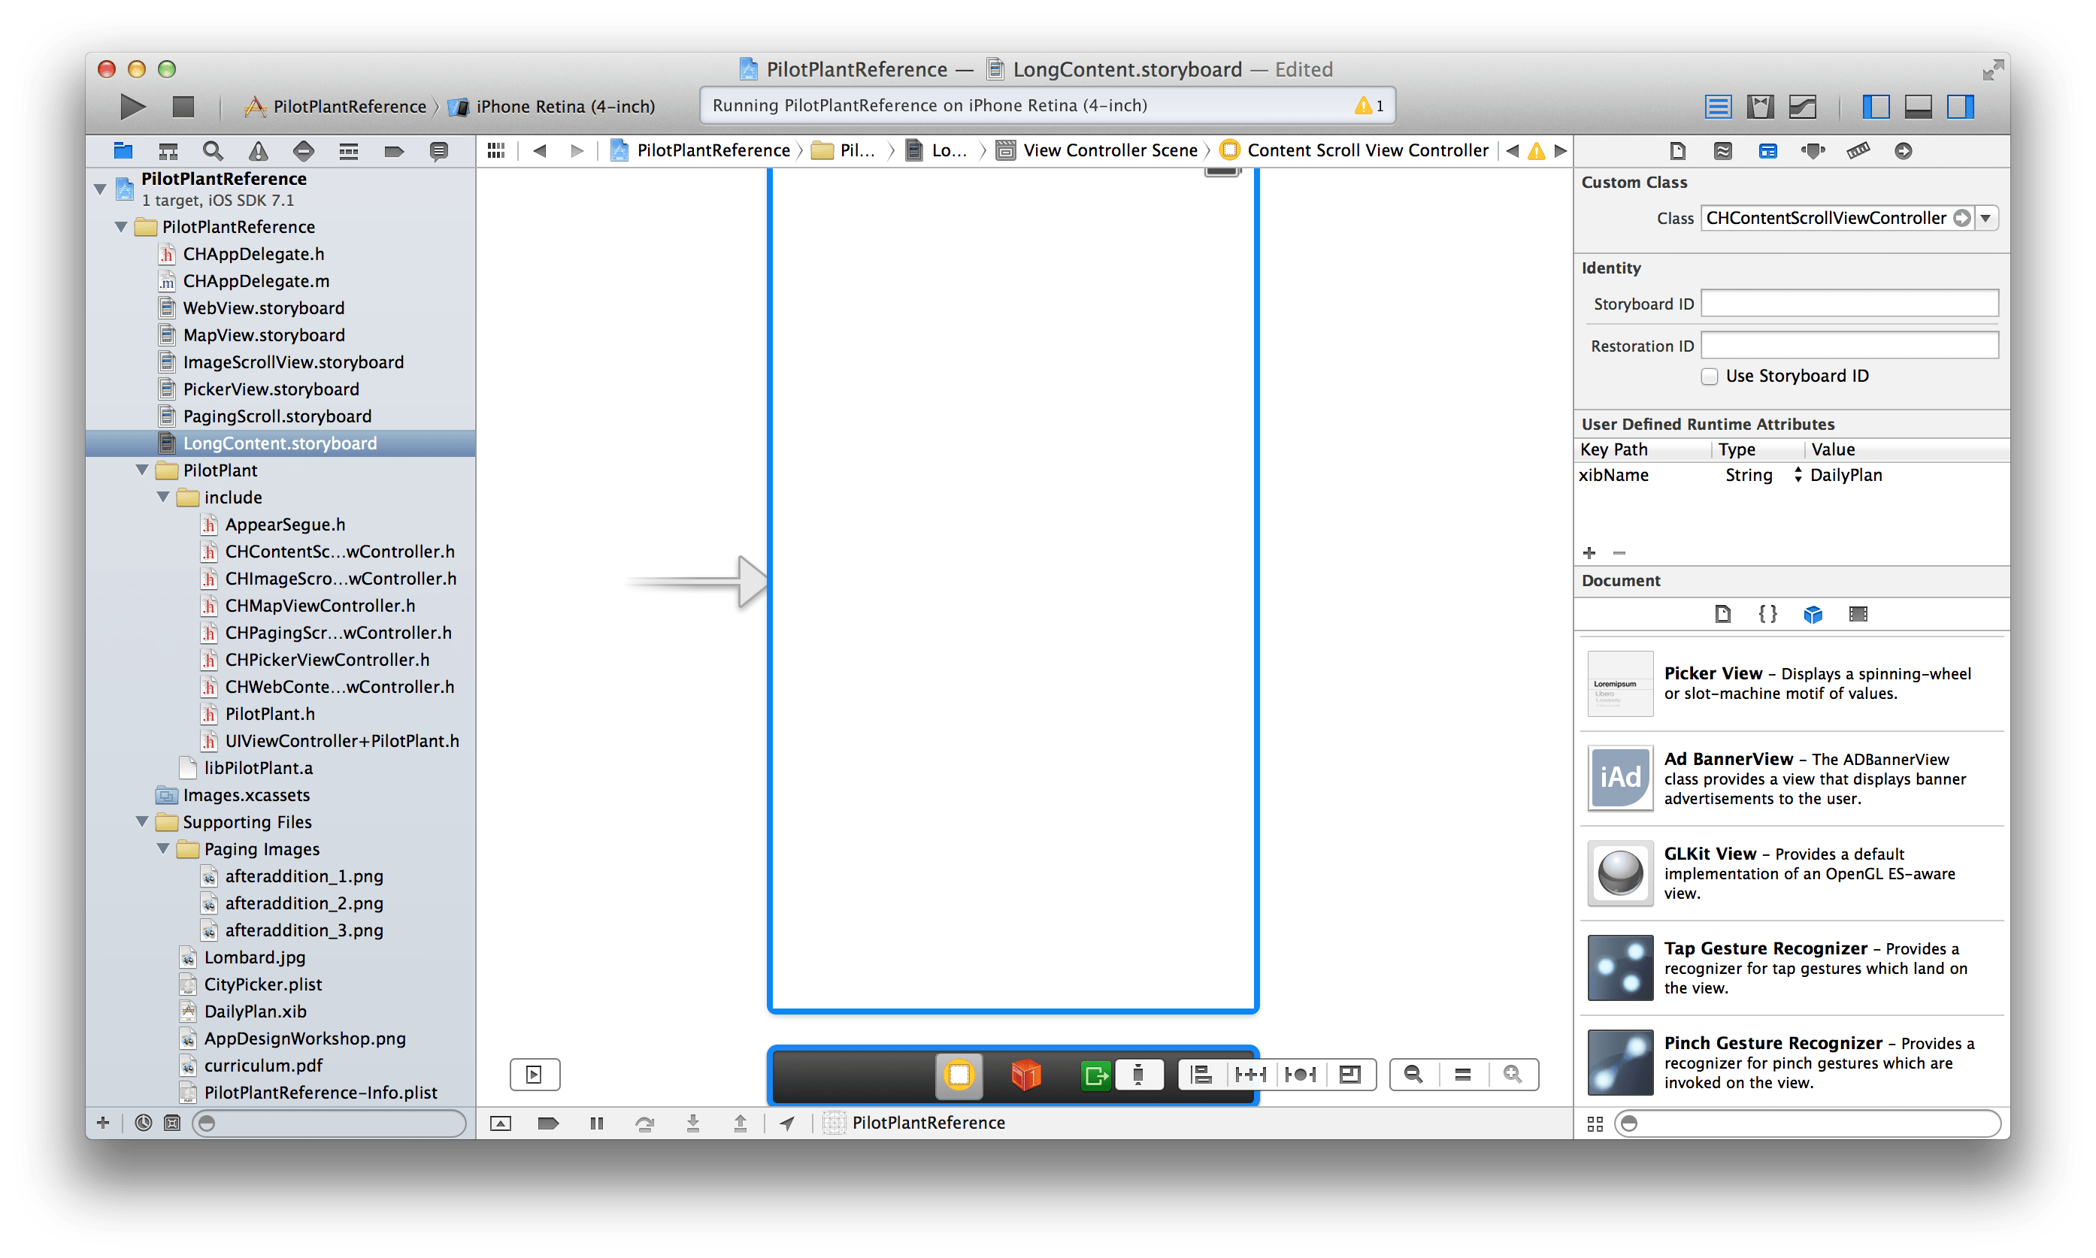Change the xibName attribute type stepper
The height and width of the screenshot is (1258, 2096).
pyautogui.click(x=1797, y=475)
